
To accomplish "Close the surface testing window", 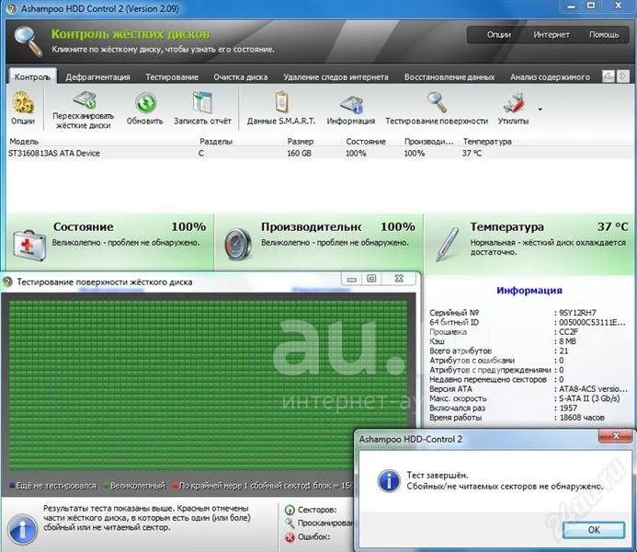I will coord(399,279).
